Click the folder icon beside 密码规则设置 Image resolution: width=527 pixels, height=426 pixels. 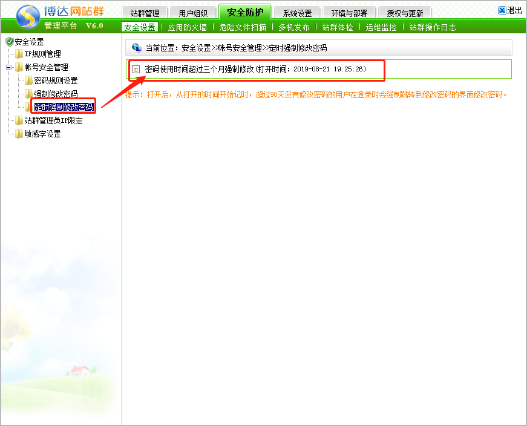pos(29,80)
